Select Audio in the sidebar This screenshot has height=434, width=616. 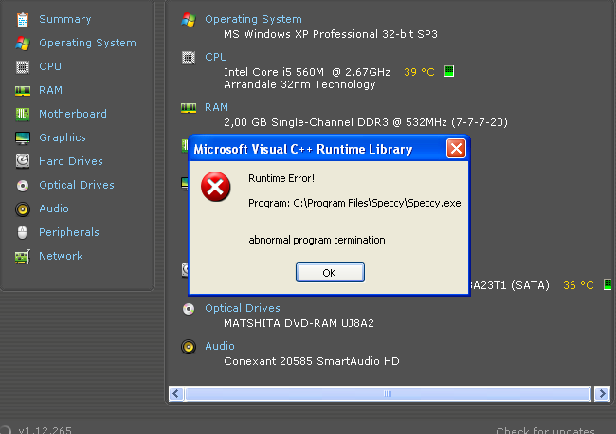pyautogui.click(x=54, y=208)
